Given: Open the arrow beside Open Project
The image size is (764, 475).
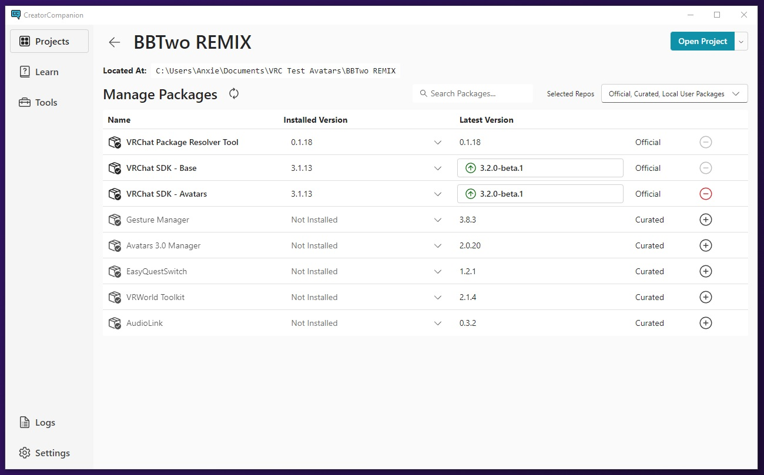Looking at the screenshot, I should tap(741, 41).
